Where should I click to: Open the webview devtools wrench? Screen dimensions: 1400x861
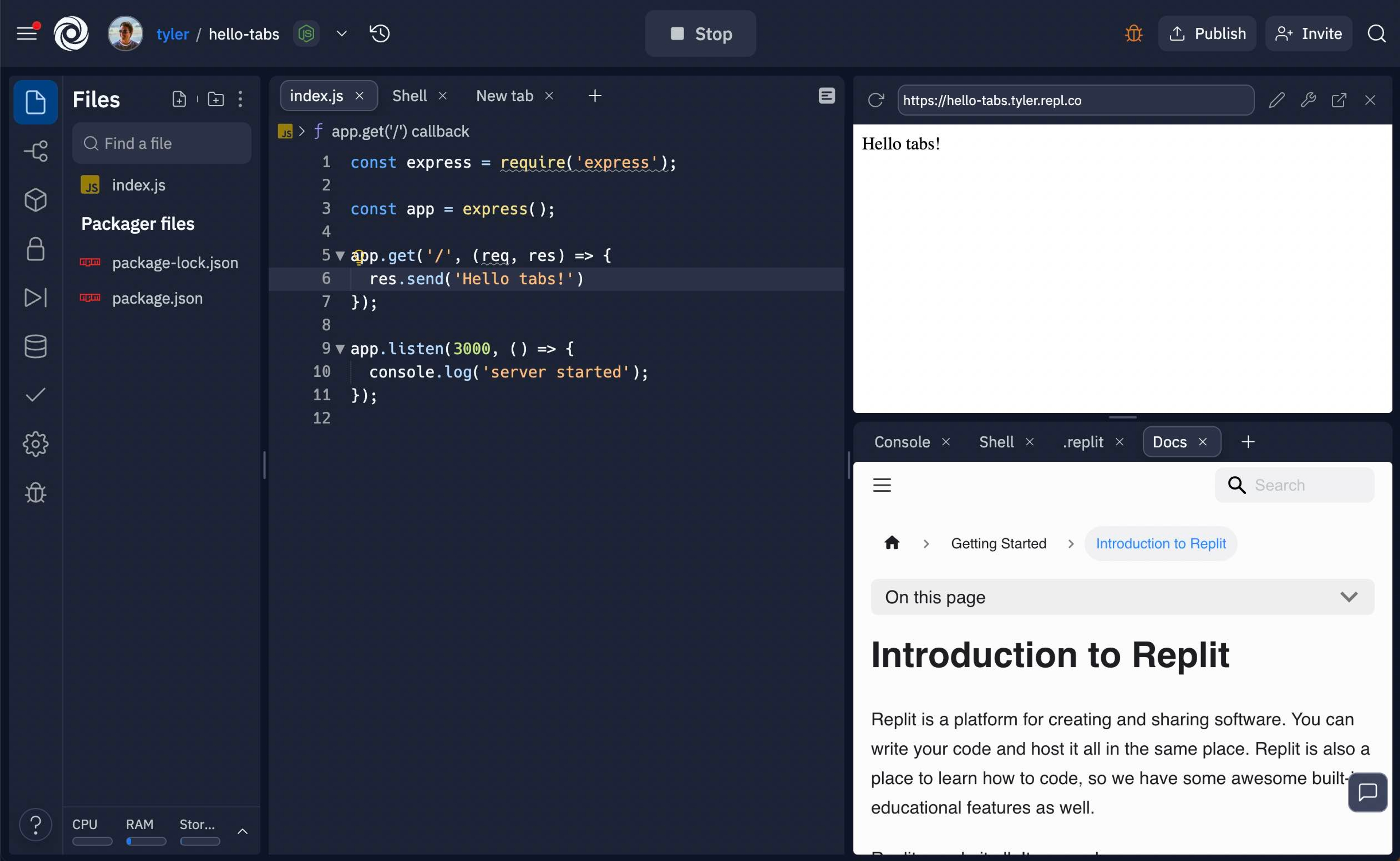click(1308, 100)
